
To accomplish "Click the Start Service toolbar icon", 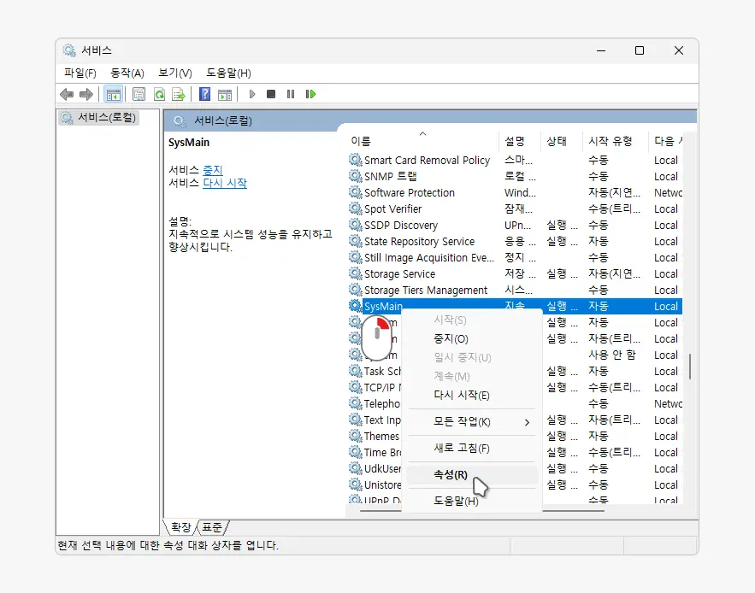I will 251,94.
